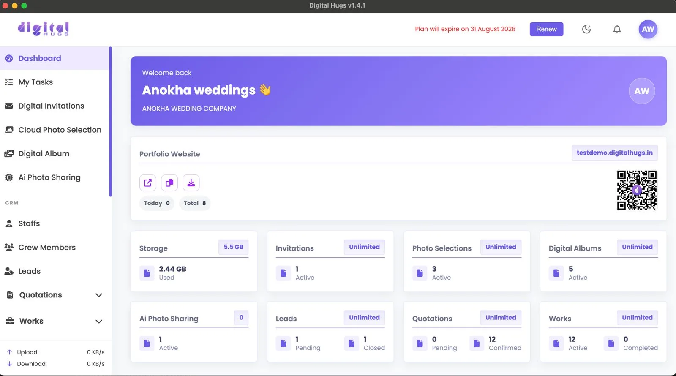Click the Digital Albums active file icon
The image size is (676, 376).
[x=556, y=273]
